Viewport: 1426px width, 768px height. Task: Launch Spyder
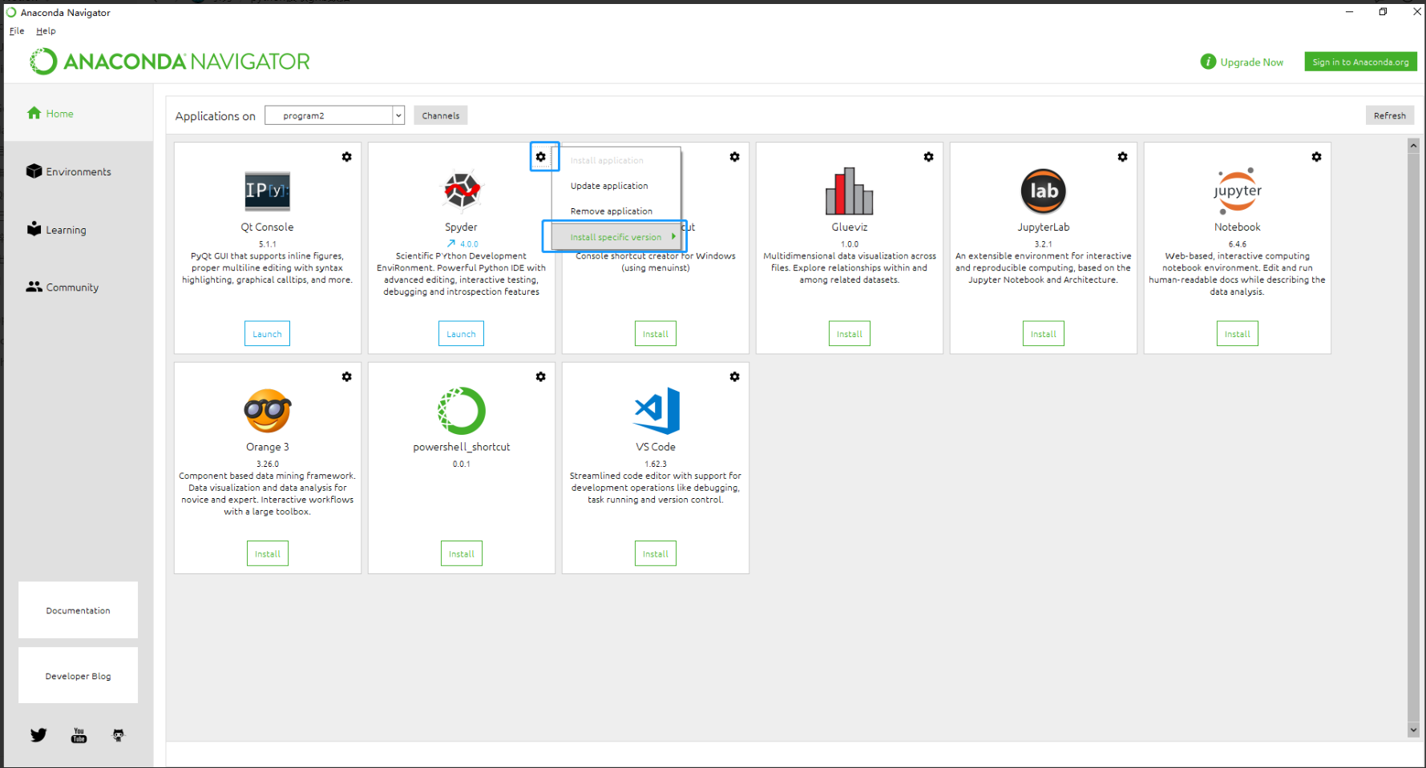[462, 334]
